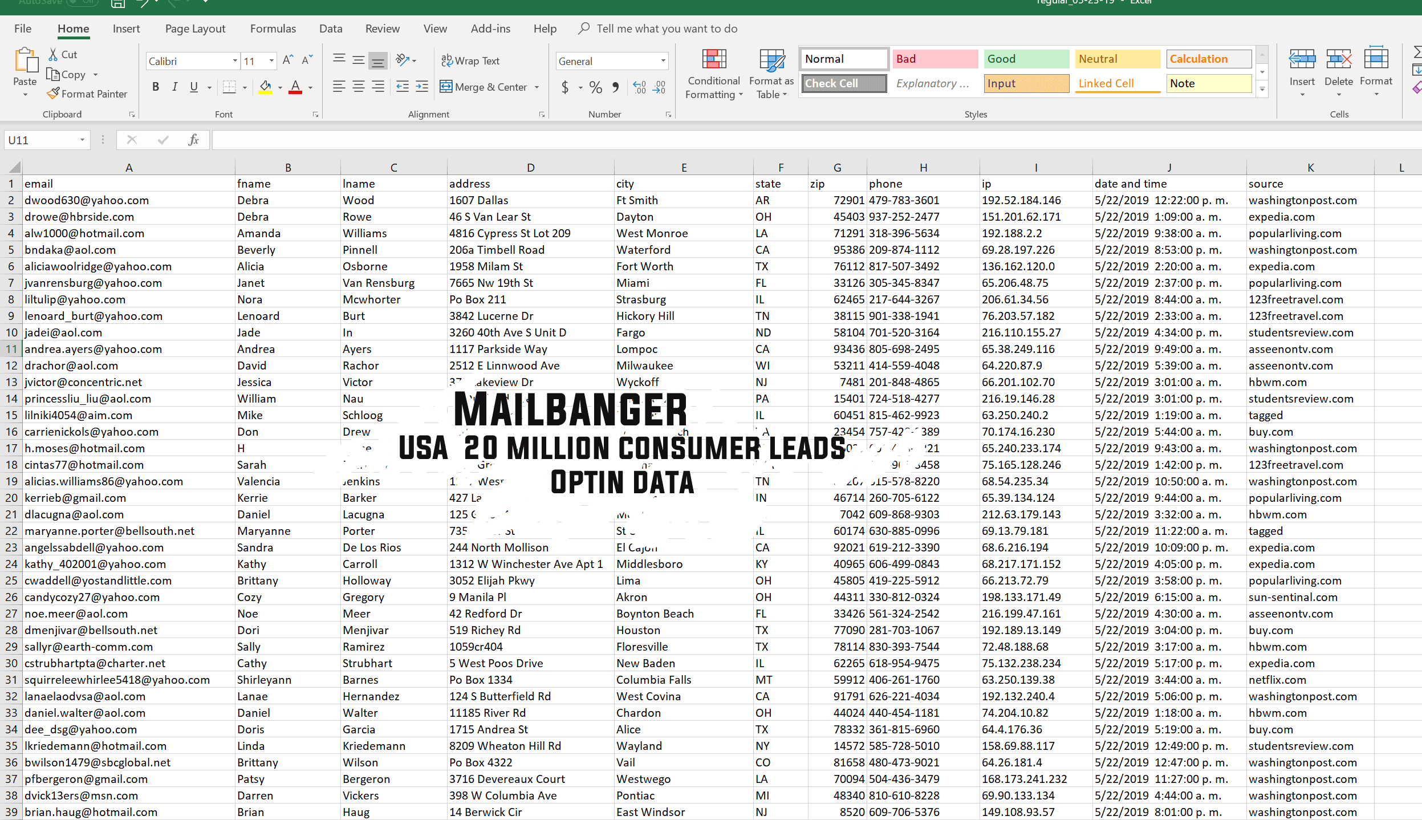The height and width of the screenshot is (820, 1422).
Task: Click the Insert cells icon
Action: tap(1302, 59)
